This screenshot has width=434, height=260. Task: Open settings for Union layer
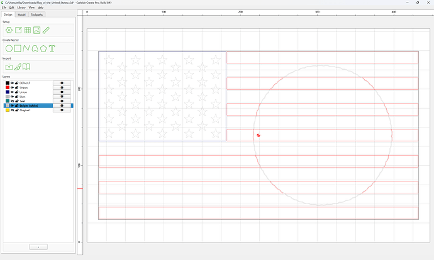62,92
